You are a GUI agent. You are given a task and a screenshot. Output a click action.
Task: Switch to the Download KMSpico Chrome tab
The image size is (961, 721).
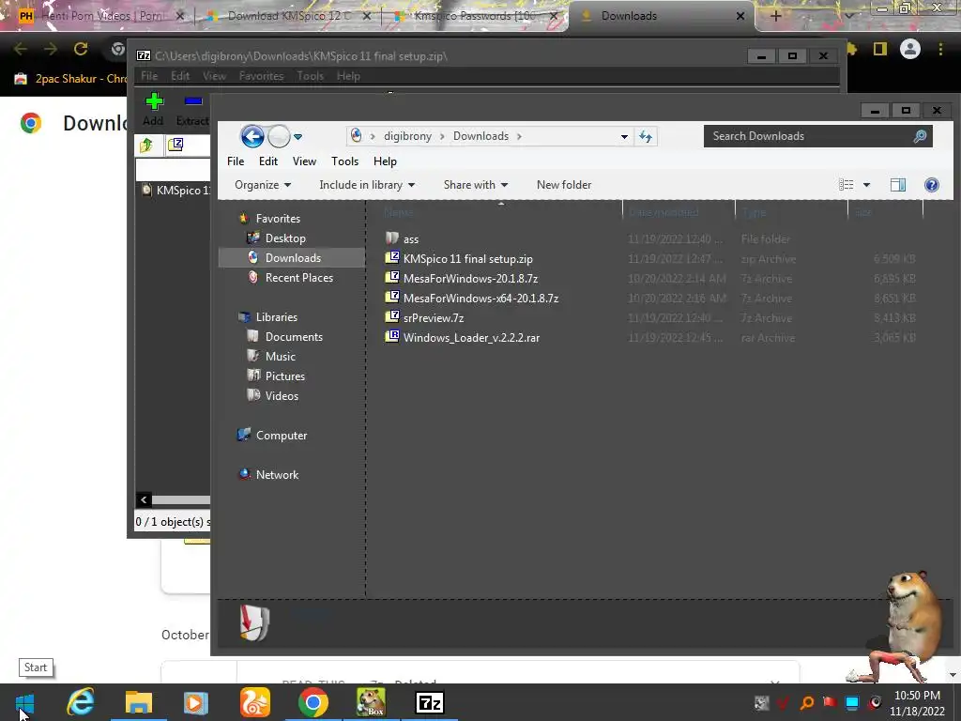click(x=288, y=16)
